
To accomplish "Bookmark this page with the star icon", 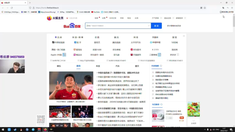I will coord(205,8).
